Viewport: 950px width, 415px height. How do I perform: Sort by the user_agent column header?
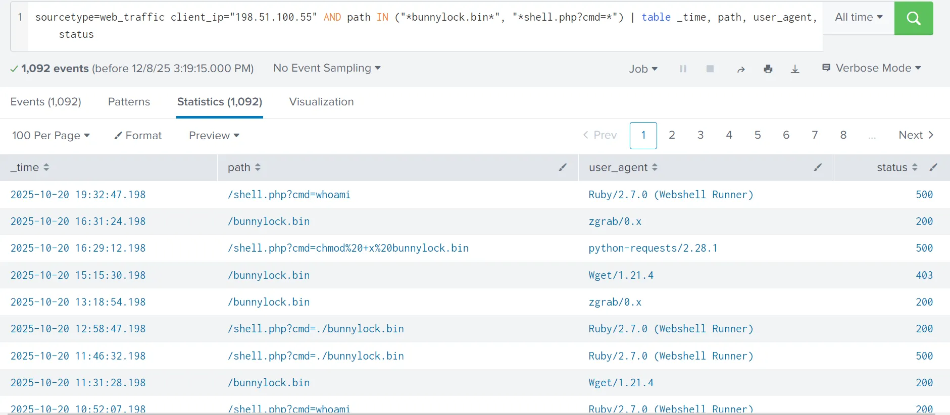(x=623, y=167)
